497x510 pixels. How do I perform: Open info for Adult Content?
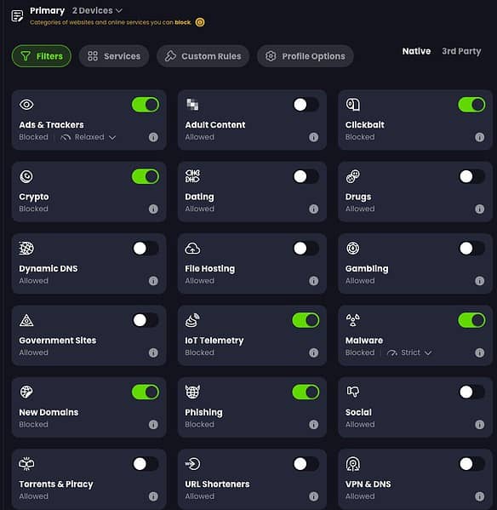pyautogui.click(x=314, y=137)
